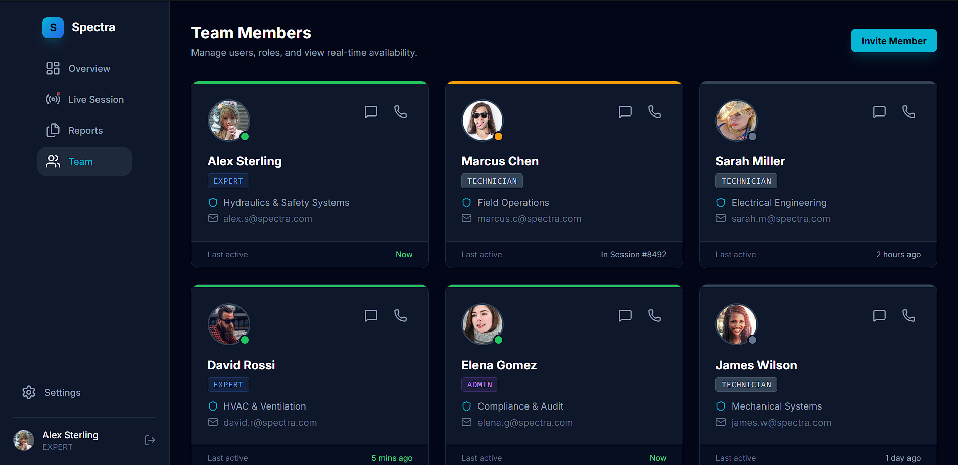This screenshot has height=465, width=958.
Task: Click Electrical Engineering specialty text
Action: click(779, 203)
